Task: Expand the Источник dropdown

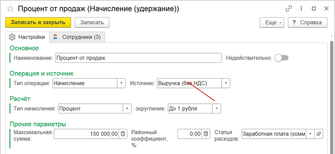Action: click(226, 83)
